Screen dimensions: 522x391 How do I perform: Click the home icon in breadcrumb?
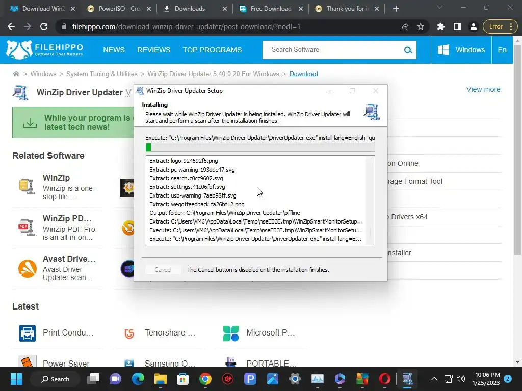[x=16, y=74]
